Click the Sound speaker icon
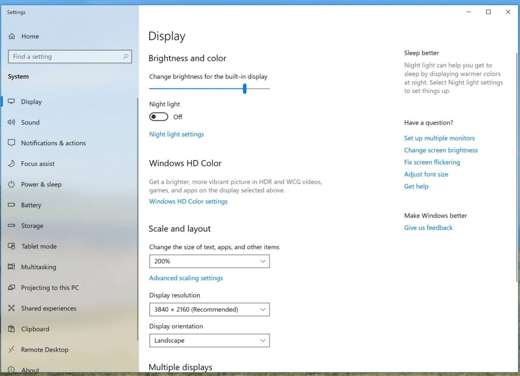This screenshot has height=376, width=520. (x=11, y=122)
